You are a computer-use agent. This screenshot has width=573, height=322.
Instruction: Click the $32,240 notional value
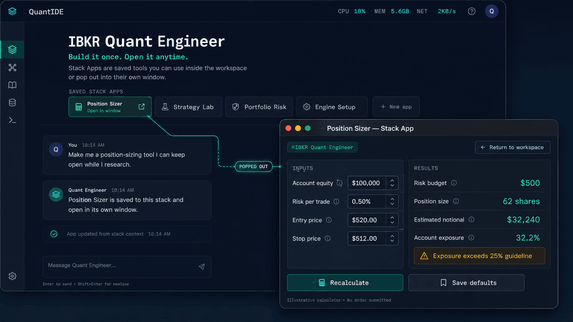click(523, 220)
